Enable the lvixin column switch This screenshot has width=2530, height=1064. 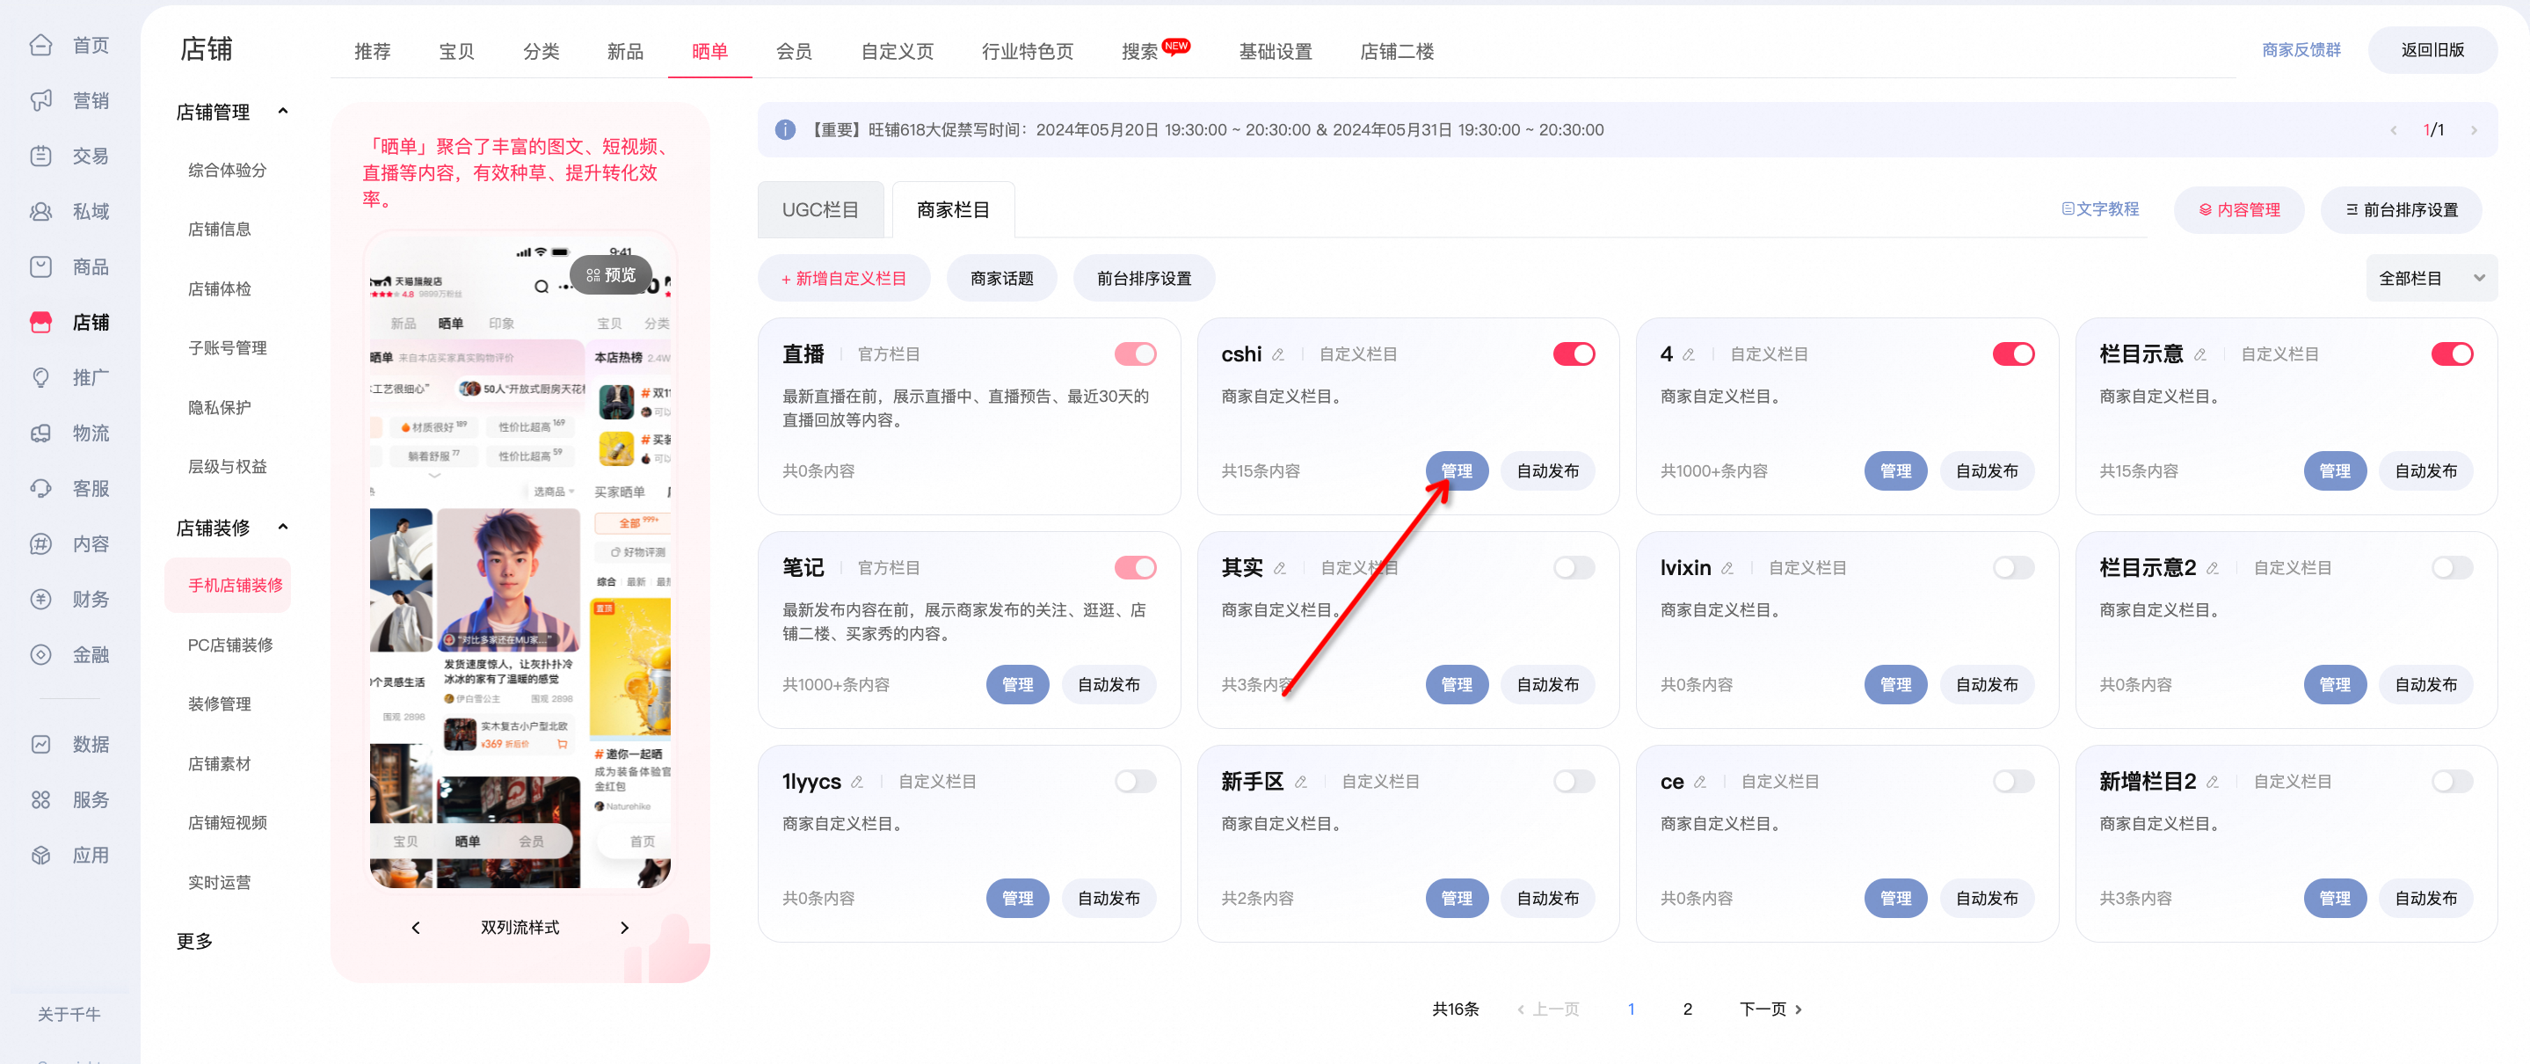[x=2013, y=568]
